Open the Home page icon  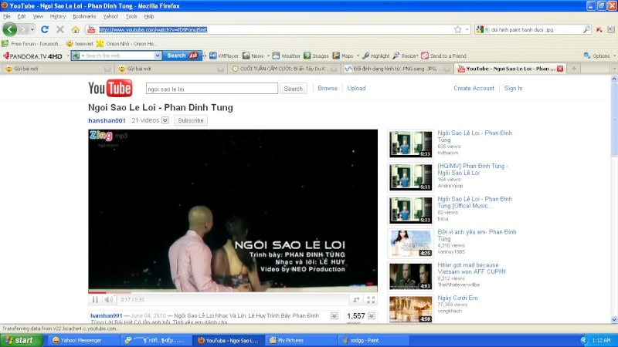pos(75,29)
